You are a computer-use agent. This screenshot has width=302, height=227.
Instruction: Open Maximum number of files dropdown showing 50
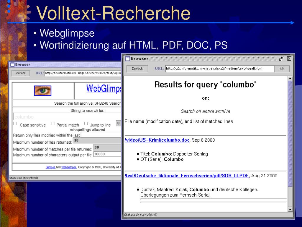tap(97, 140)
